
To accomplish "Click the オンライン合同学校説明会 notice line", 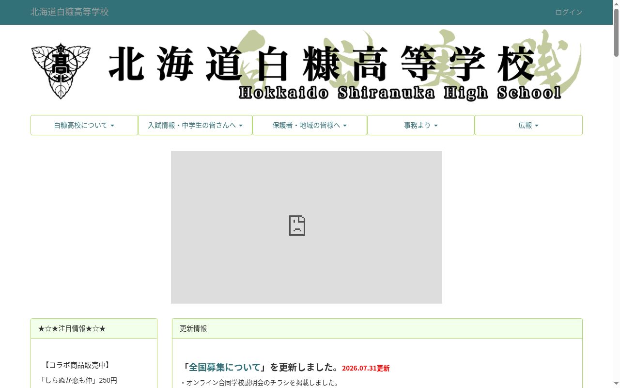I will point(259,383).
